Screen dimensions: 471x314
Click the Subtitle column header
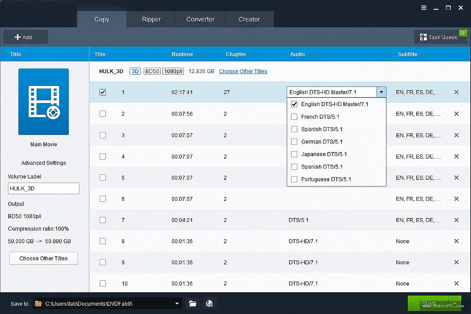coord(408,54)
